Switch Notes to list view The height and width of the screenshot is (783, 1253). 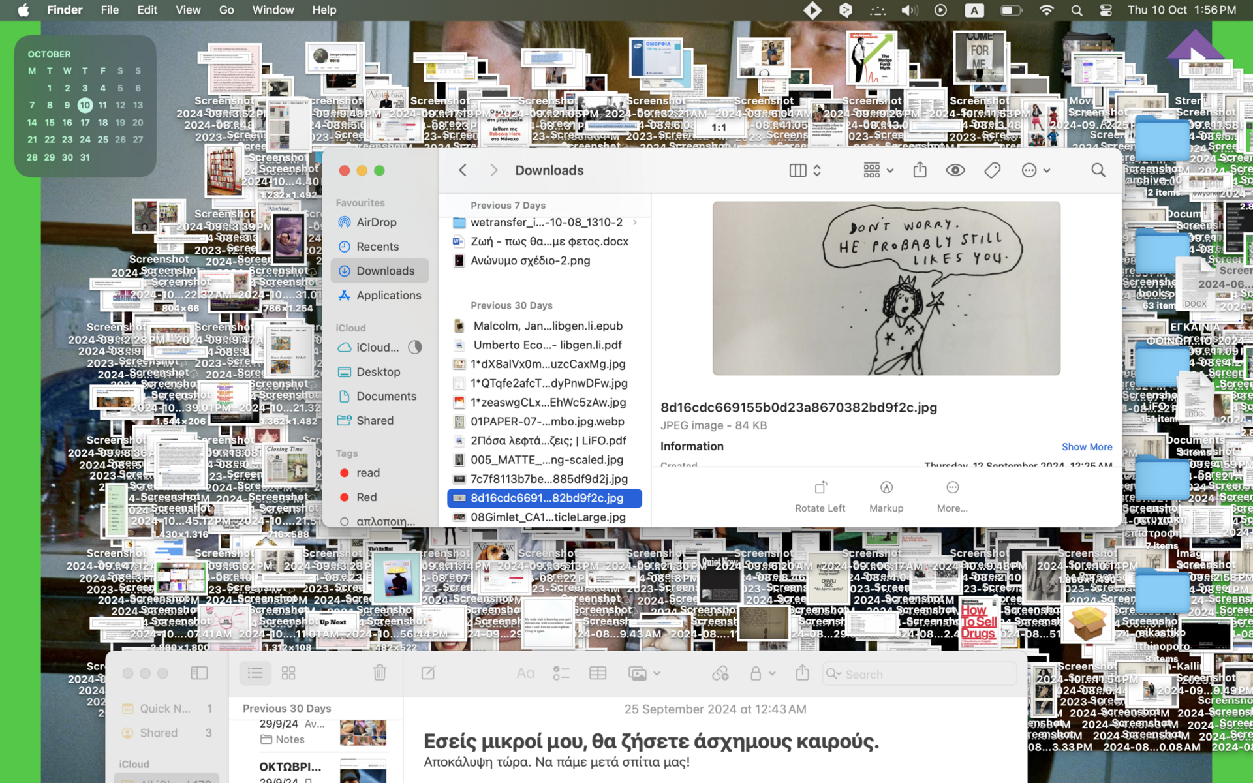(x=255, y=673)
